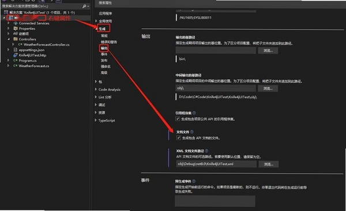
Task: Click 浏览 button for 中间输出的基路径
Action: (x=268, y=89)
